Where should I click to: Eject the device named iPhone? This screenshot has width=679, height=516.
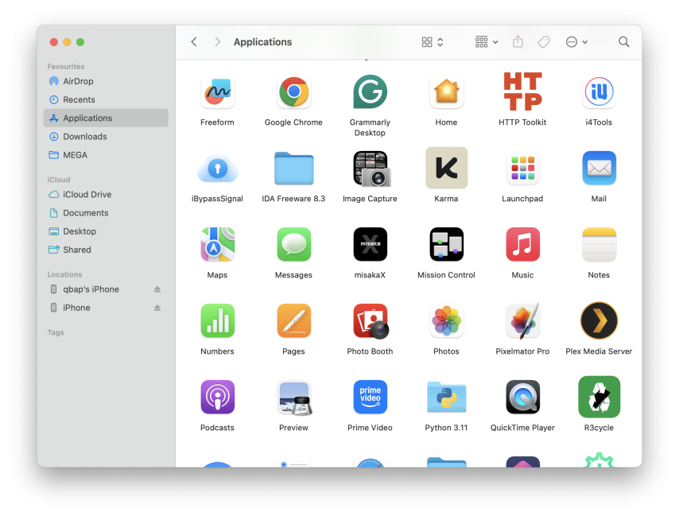pos(157,308)
